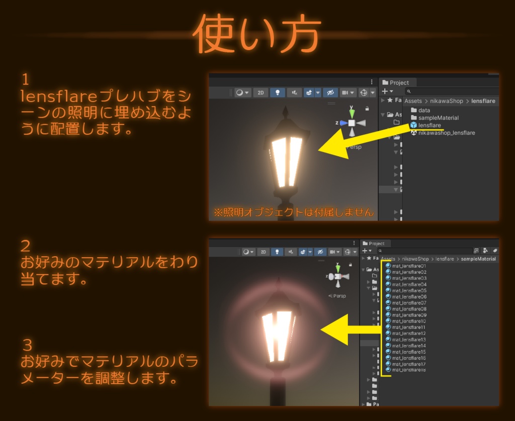The width and height of the screenshot is (515, 421).
Task: Open the sampleMaterial folder icon
Action: point(414,118)
